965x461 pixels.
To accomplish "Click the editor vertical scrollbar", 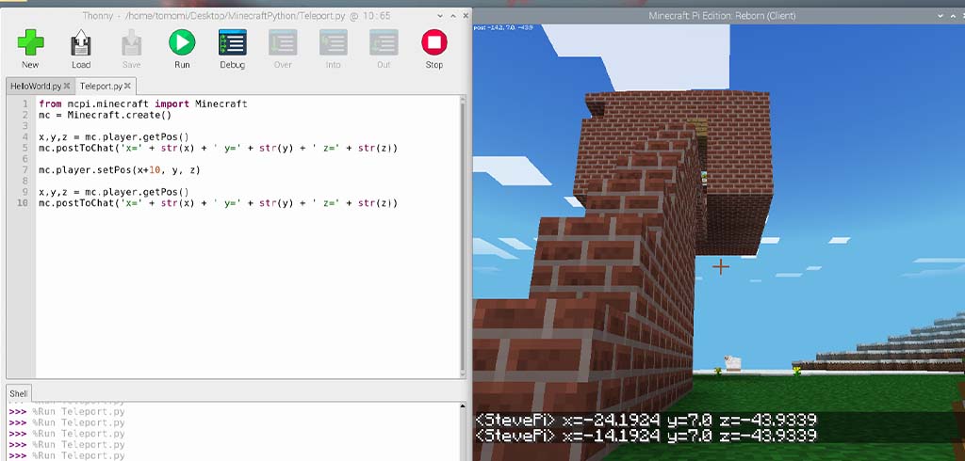I will pos(463,237).
